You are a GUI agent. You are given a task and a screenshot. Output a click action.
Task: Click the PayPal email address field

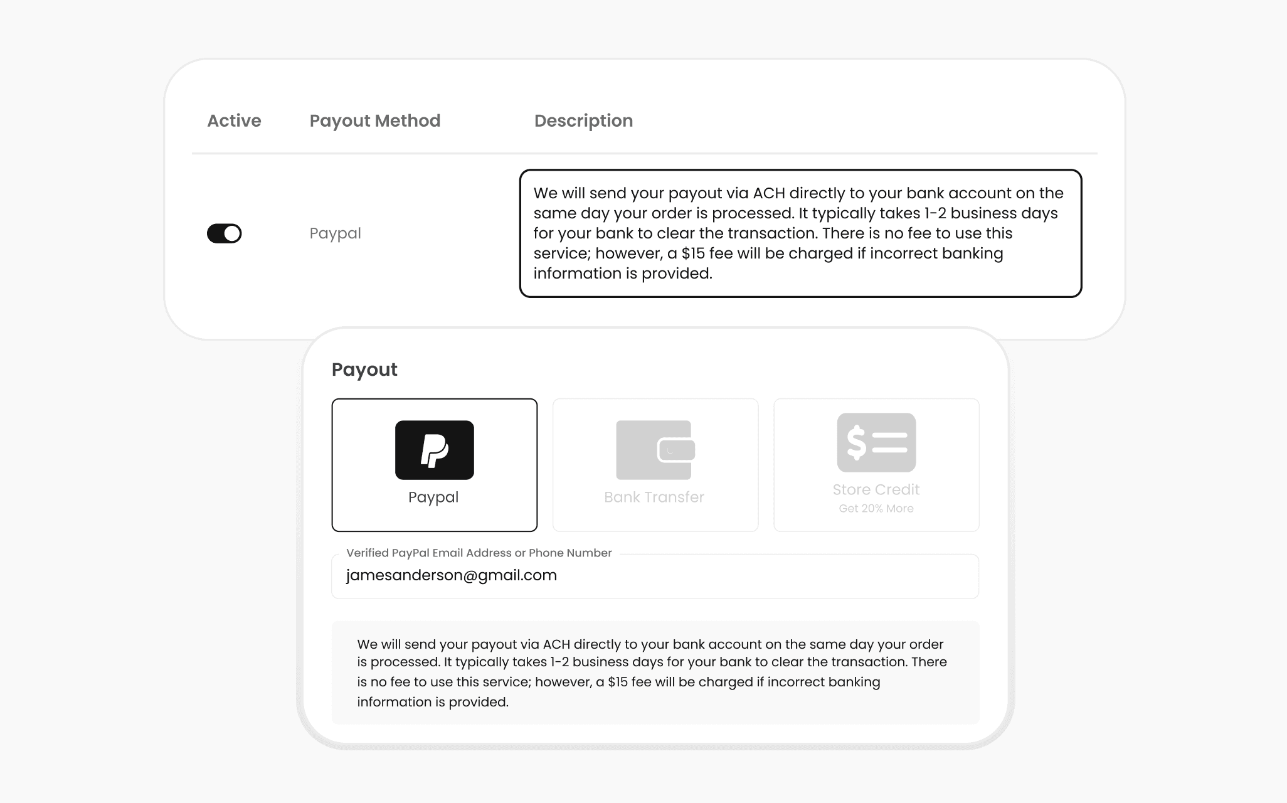[655, 576]
